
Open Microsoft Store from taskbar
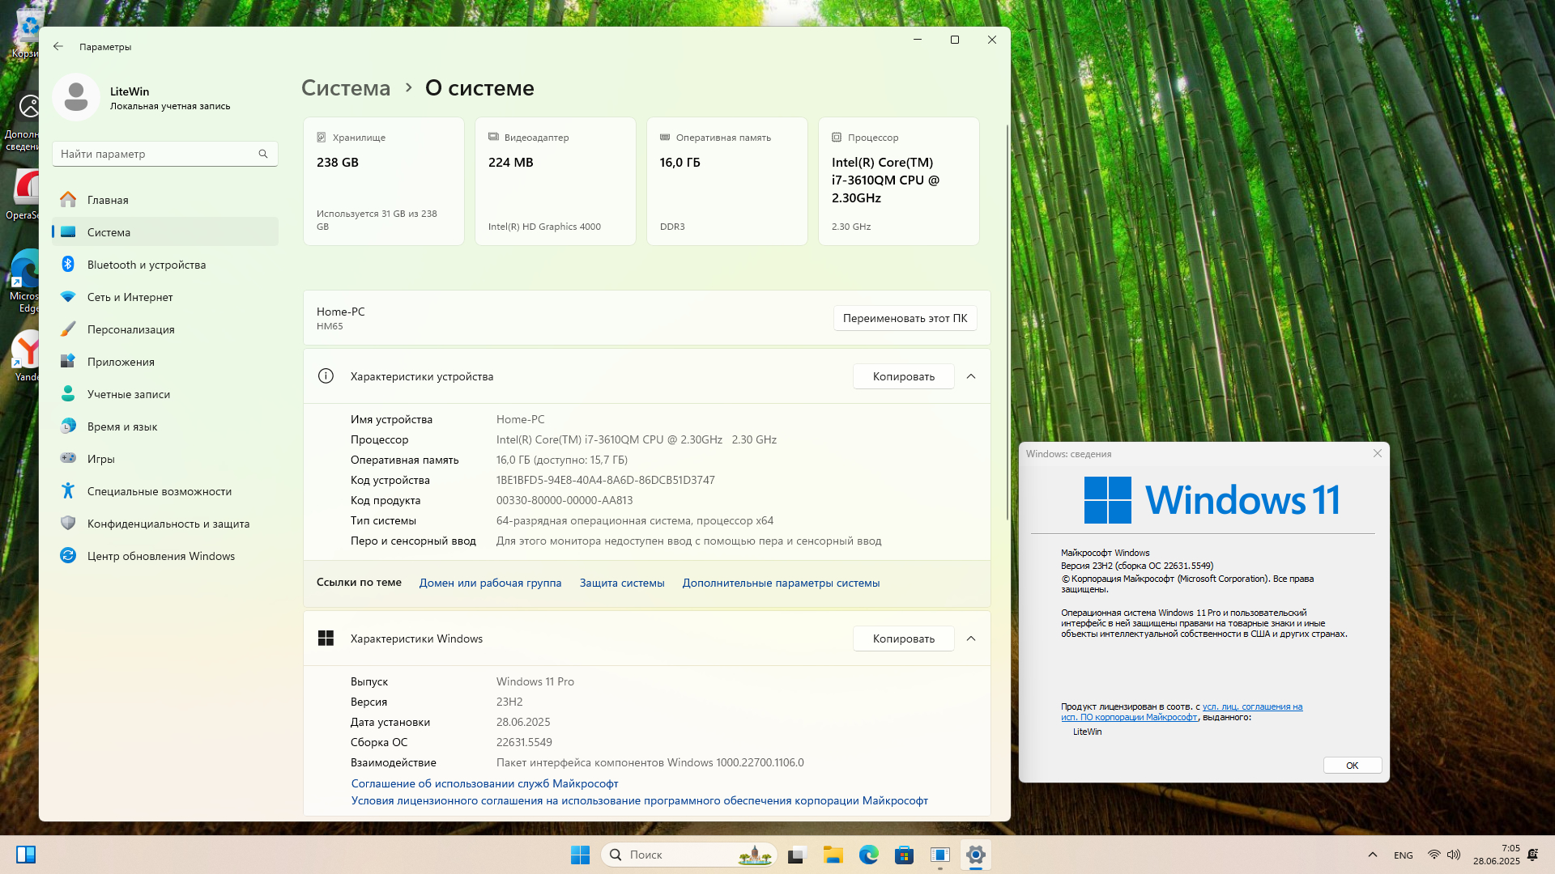pos(904,855)
